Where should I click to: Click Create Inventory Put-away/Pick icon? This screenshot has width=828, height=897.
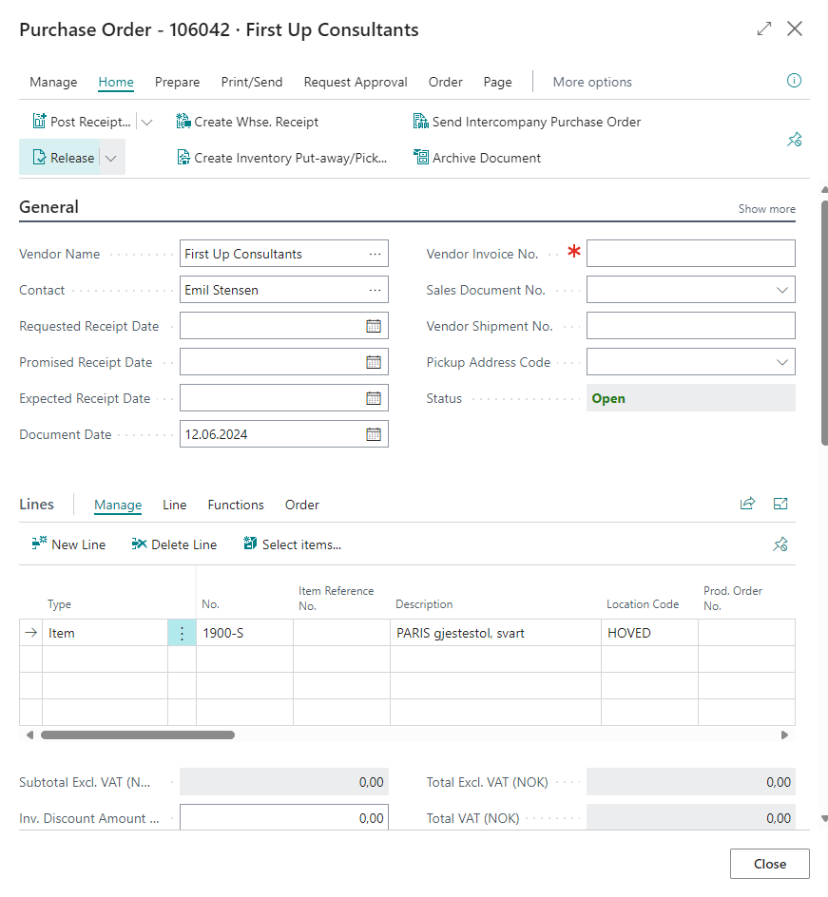pos(184,158)
